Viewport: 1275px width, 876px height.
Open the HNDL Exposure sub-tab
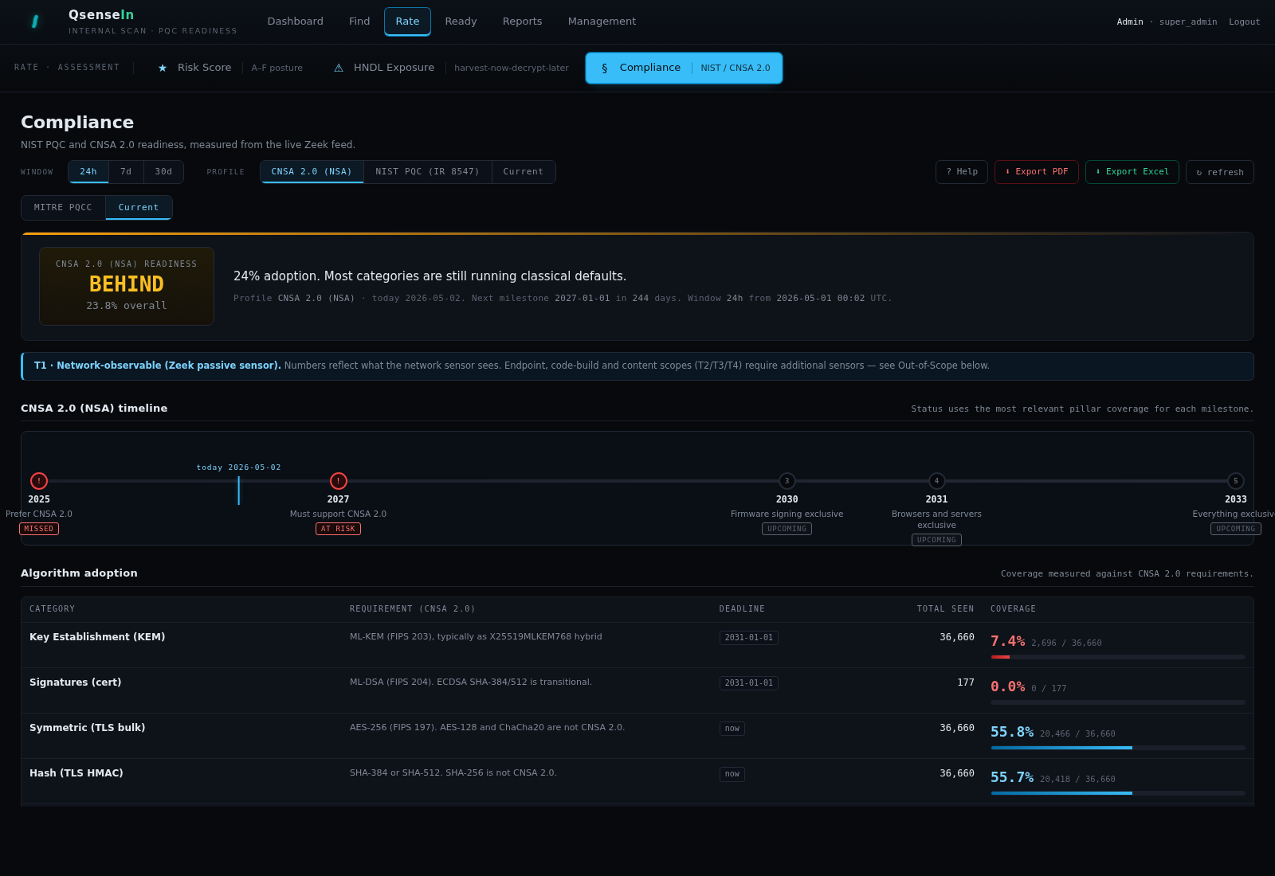(450, 68)
